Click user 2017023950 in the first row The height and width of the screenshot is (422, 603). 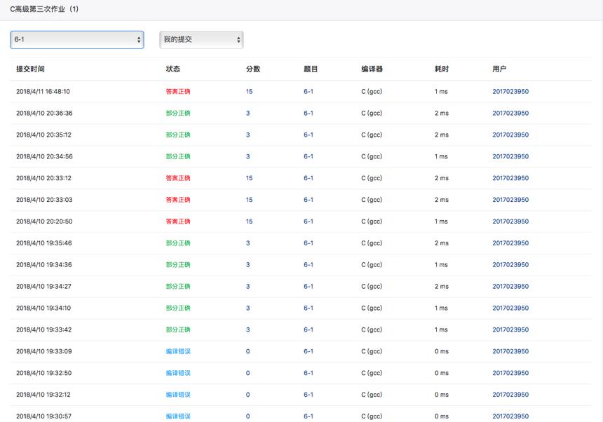point(510,91)
